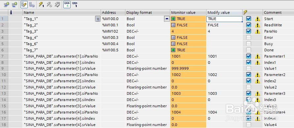Uncheck modify checkbox for Tag_3 ParaNo row
Screen dimensions: 294x128
pos(248,31)
